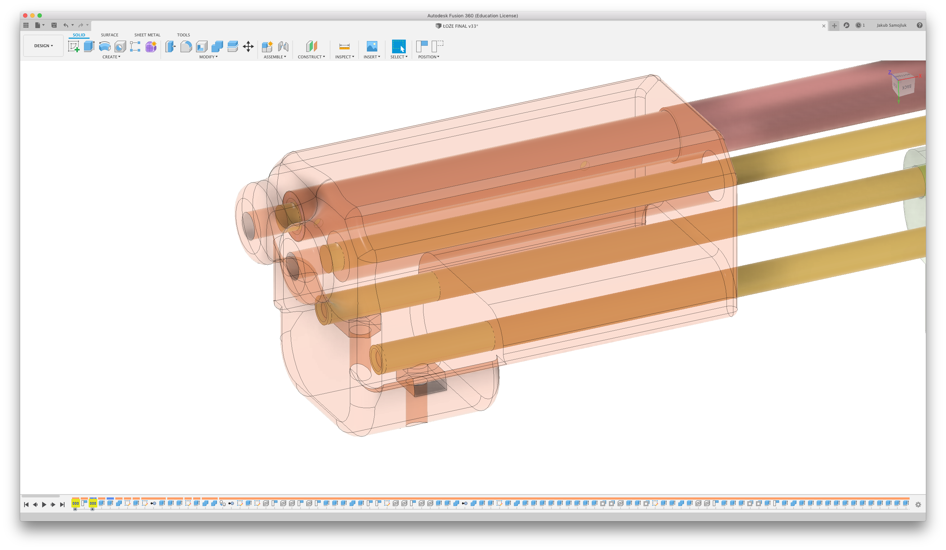
Task: Toggle the window Select tool
Action: 399,46
